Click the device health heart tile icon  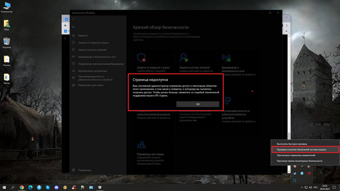click(x=227, y=101)
